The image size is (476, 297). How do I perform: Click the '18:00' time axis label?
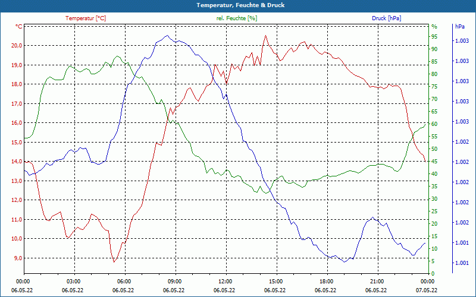coord(326,281)
